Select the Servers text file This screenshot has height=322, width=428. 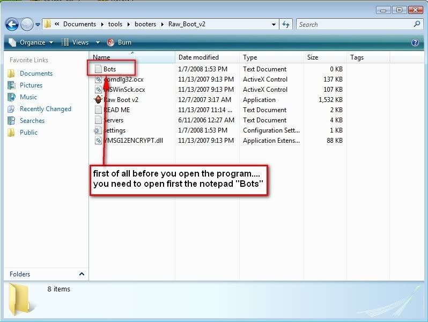(x=113, y=120)
